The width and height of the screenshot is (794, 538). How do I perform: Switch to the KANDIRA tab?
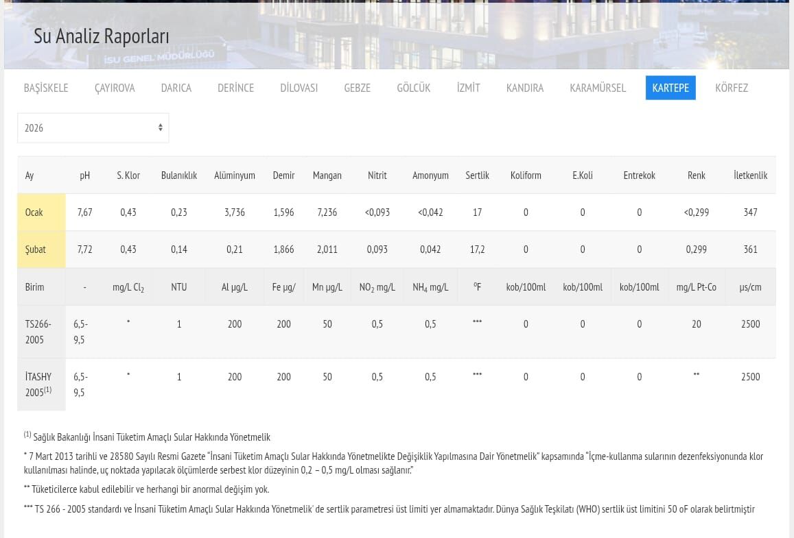(525, 88)
